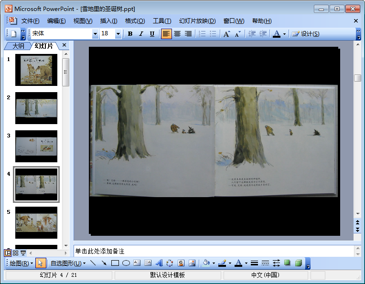Image resolution: width=365 pixels, height=284 pixels.
Task: Switch to normal view
Action: point(8,253)
